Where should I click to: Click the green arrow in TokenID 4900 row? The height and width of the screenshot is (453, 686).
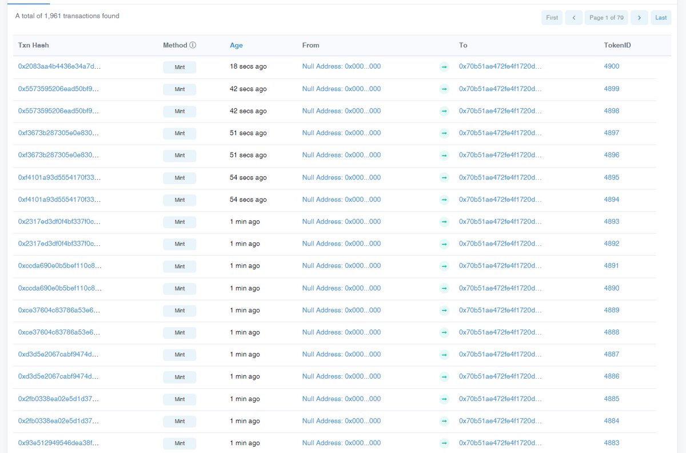tap(444, 67)
